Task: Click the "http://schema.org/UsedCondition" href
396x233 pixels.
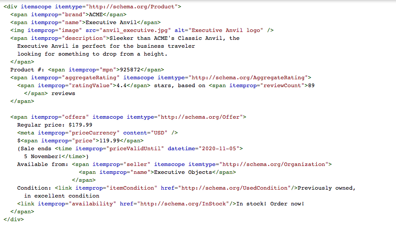Action: point(234,188)
